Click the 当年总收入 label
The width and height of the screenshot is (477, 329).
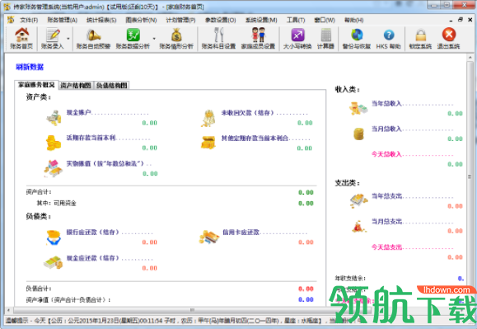[386, 103]
